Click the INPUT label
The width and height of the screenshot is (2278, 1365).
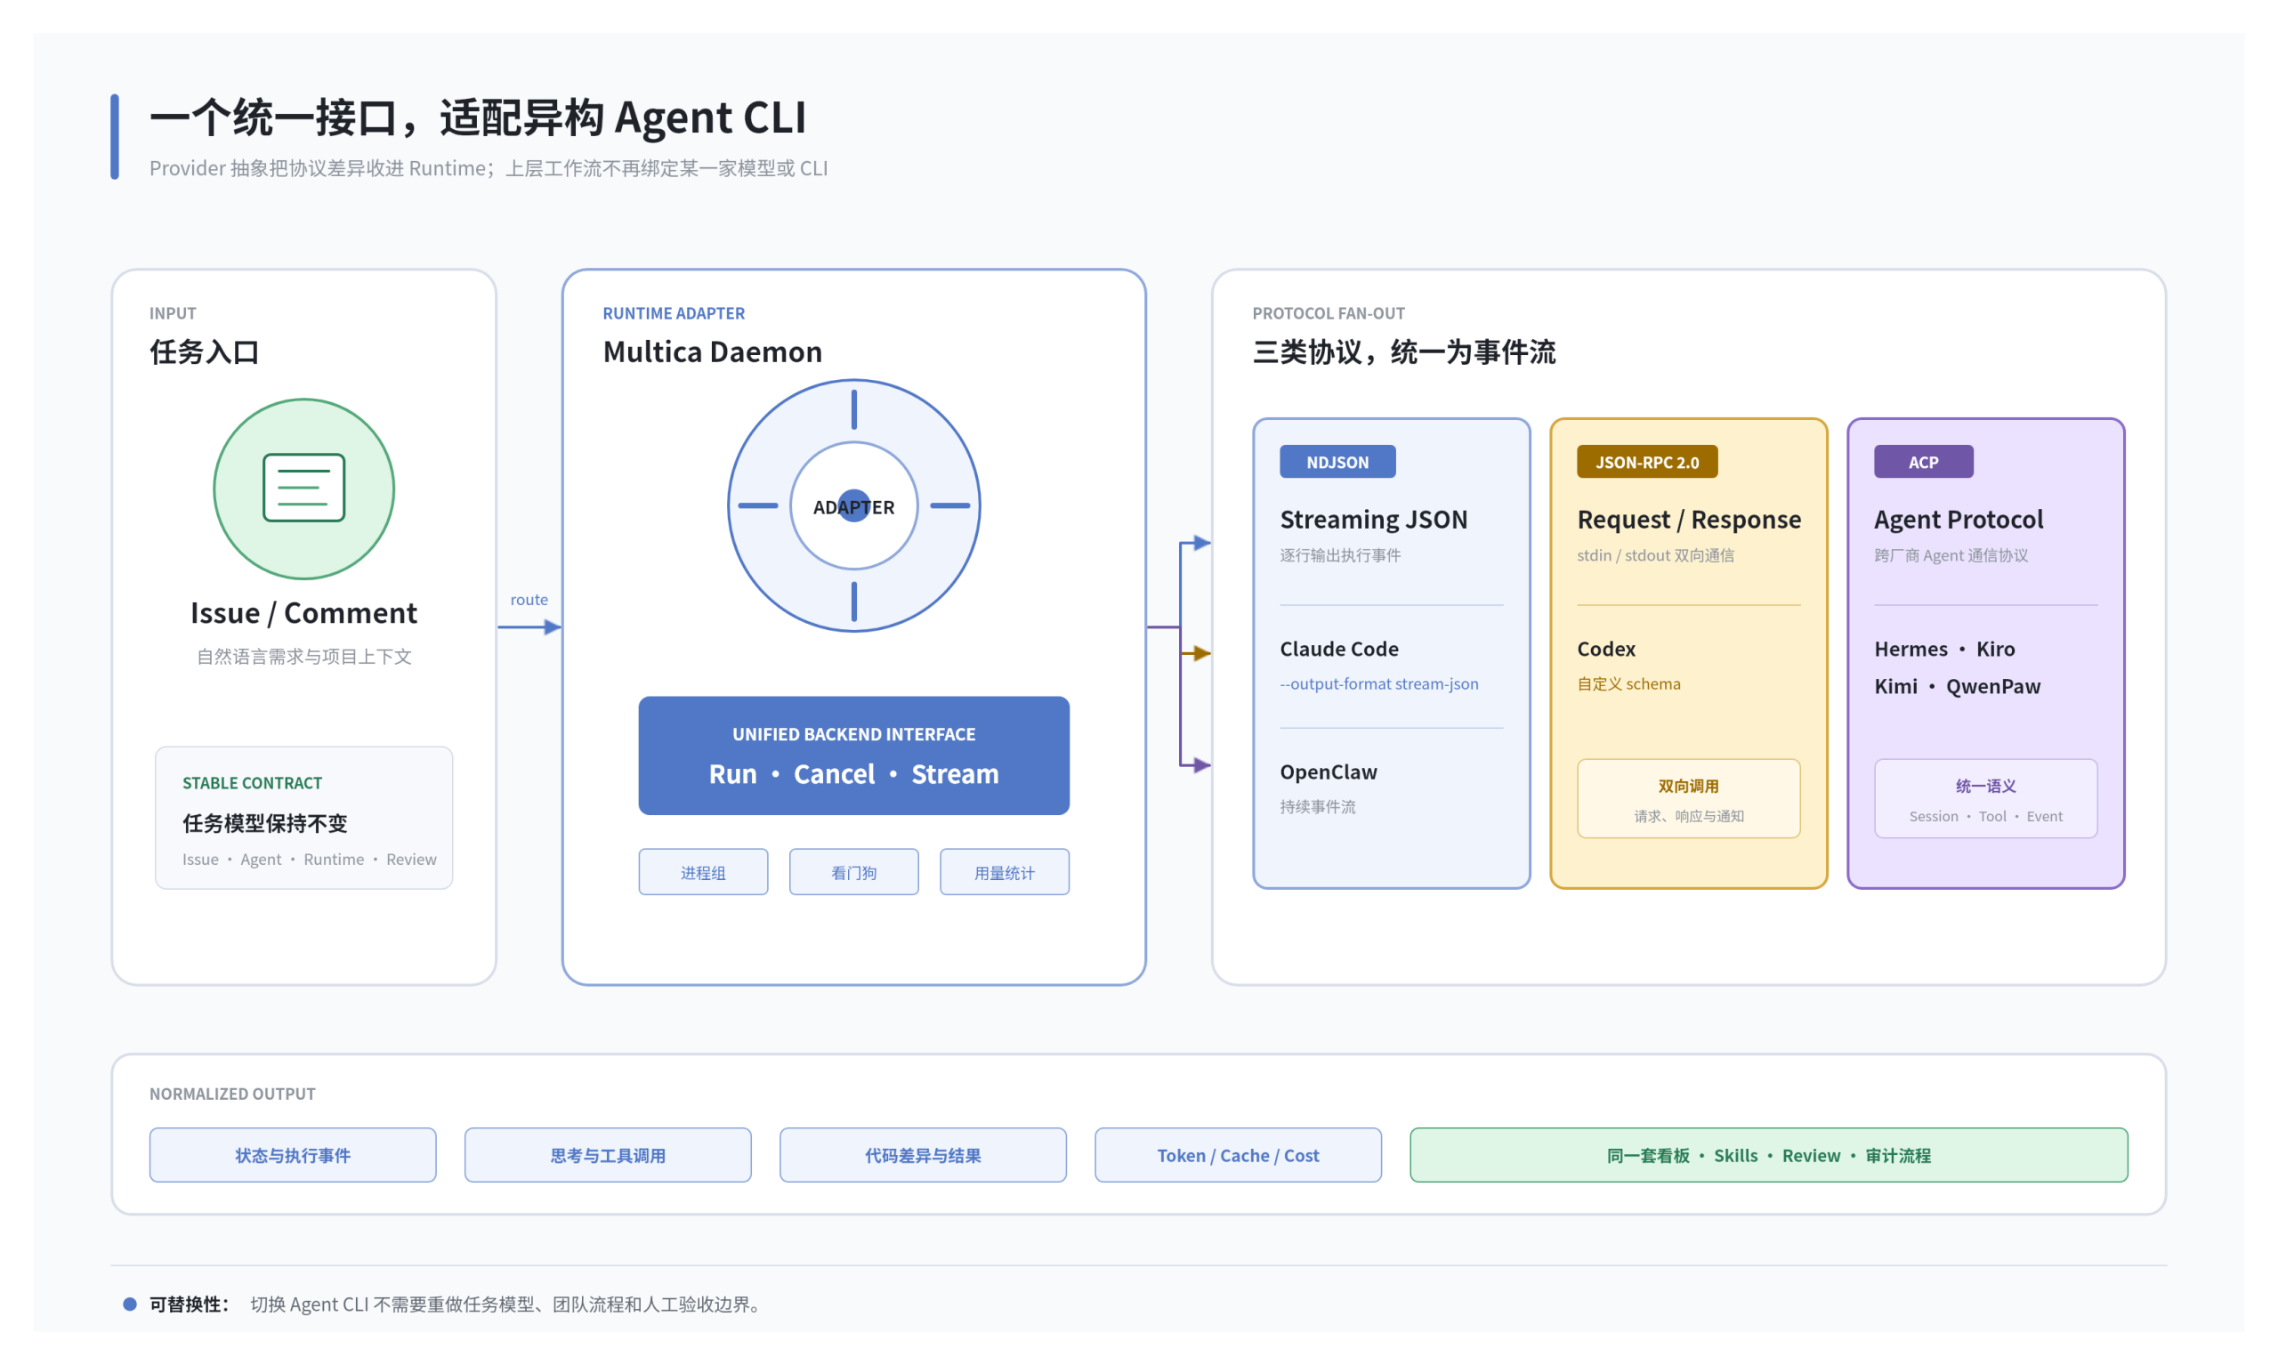pos(172,312)
